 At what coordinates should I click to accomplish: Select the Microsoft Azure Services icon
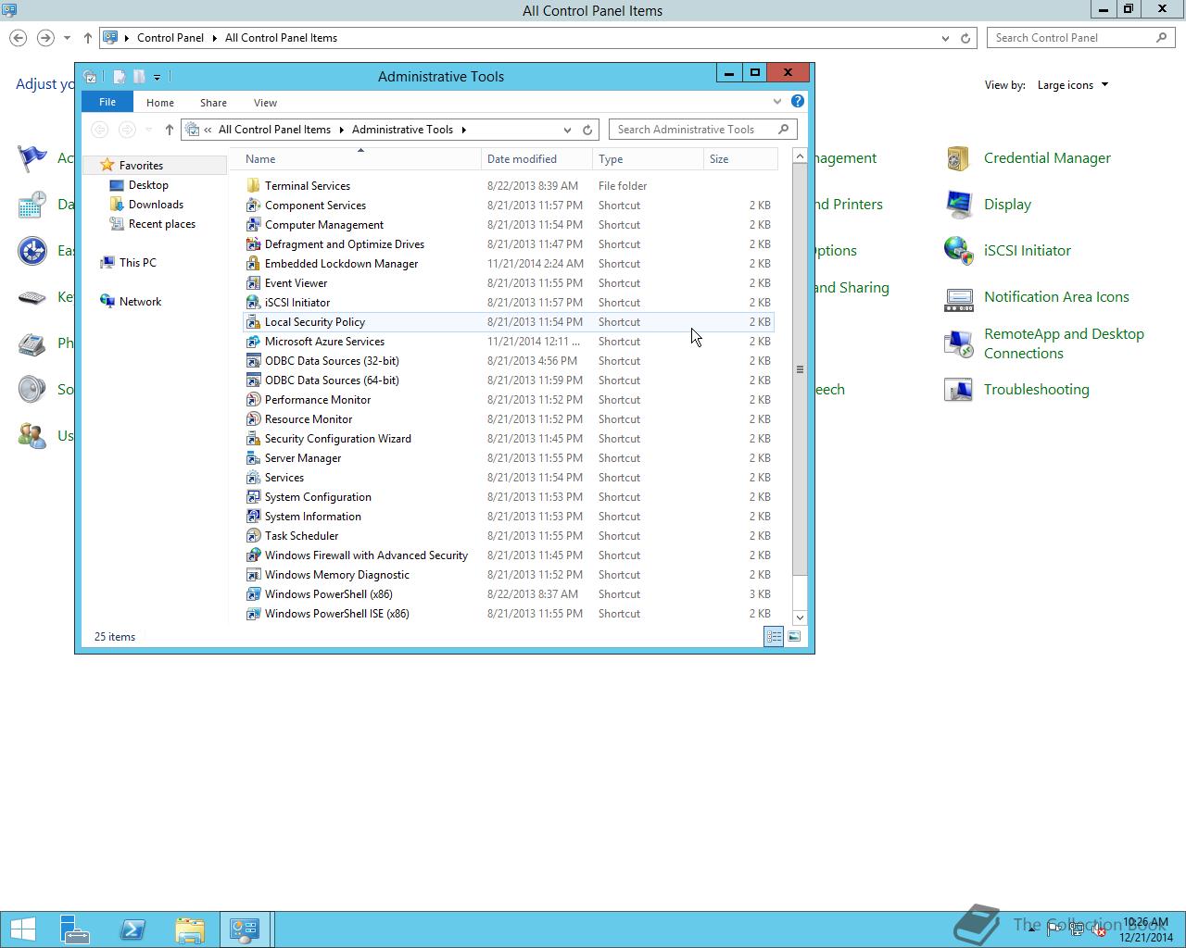click(x=253, y=342)
